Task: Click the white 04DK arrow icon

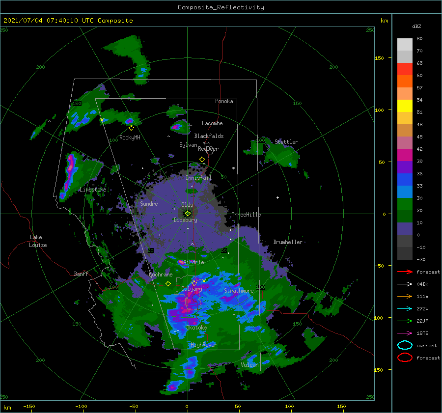Action: pos(405,284)
